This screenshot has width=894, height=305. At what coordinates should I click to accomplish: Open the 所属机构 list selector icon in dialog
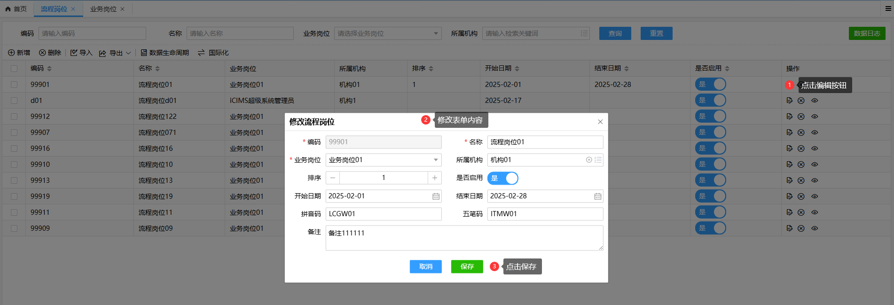point(598,160)
